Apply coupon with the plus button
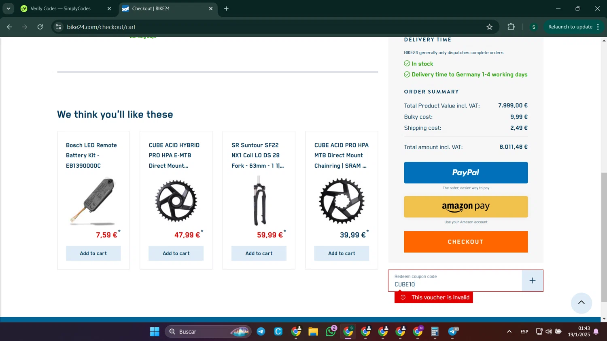Viewport: 607px width, 341px height. pos(533,281)
